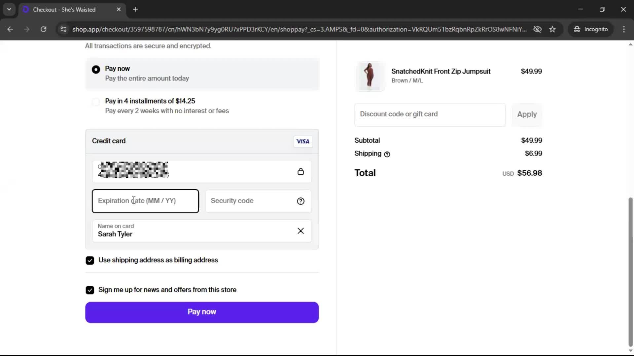Viewport: 634px width, 356px height.
Task: Clear the Name on card field
Action: [x=300, y=231]
